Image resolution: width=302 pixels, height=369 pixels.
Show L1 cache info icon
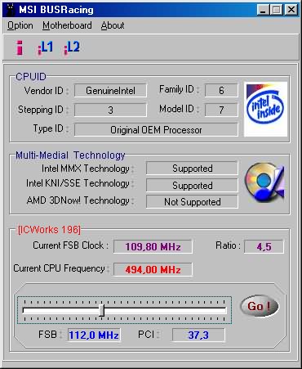tap(46, 47)
